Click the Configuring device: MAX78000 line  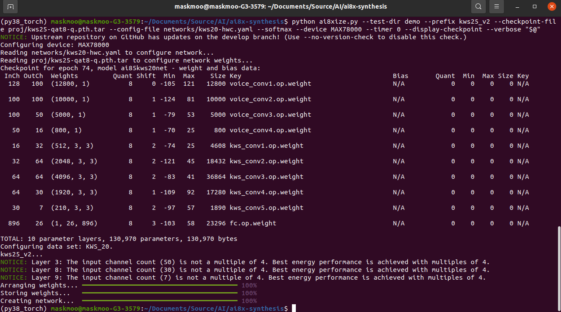pyautogui.click(x=55, y=45)
